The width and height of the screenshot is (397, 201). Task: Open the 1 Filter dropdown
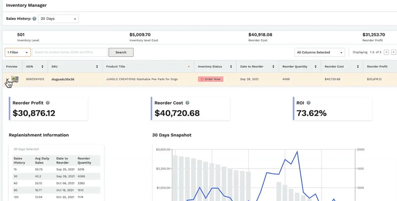pyautogui.click(x=17, y=52)
